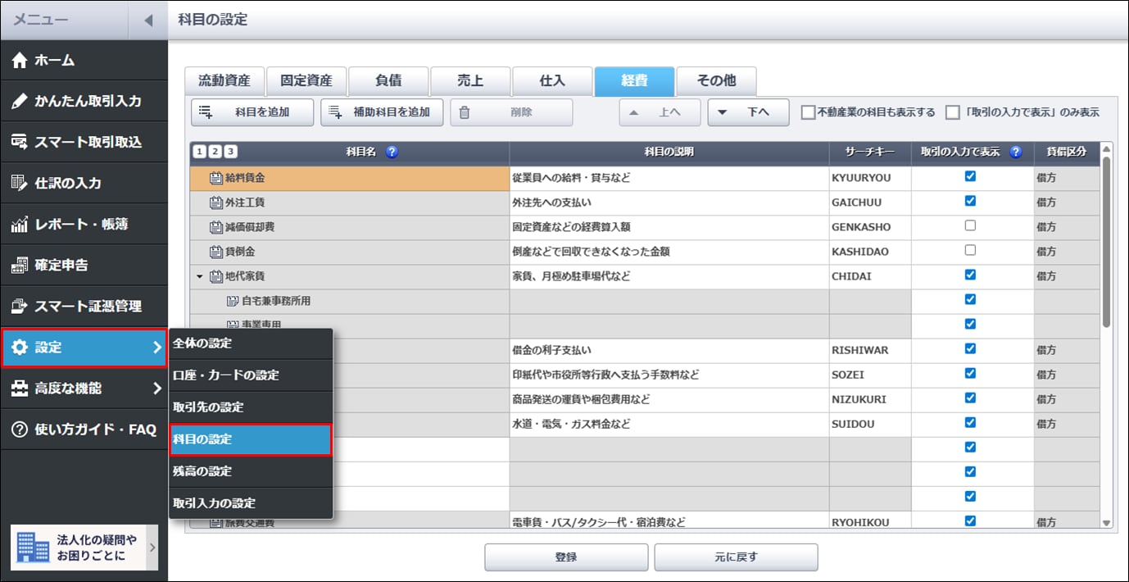
Task: Click the 科目を追加 button
Action: pyautogui.click(x=252, y=112)
